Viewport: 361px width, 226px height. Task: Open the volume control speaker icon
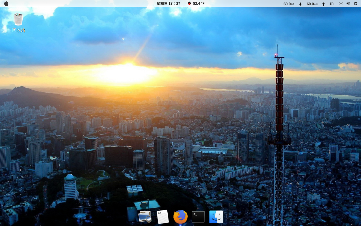tap(348, 3)
